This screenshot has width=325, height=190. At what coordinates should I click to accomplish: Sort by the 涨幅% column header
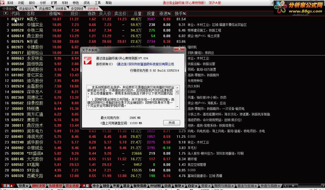coord(55,13)
